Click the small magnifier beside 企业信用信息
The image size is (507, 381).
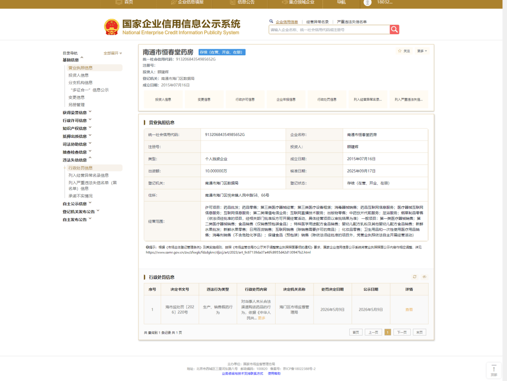(x=271, y=21)
